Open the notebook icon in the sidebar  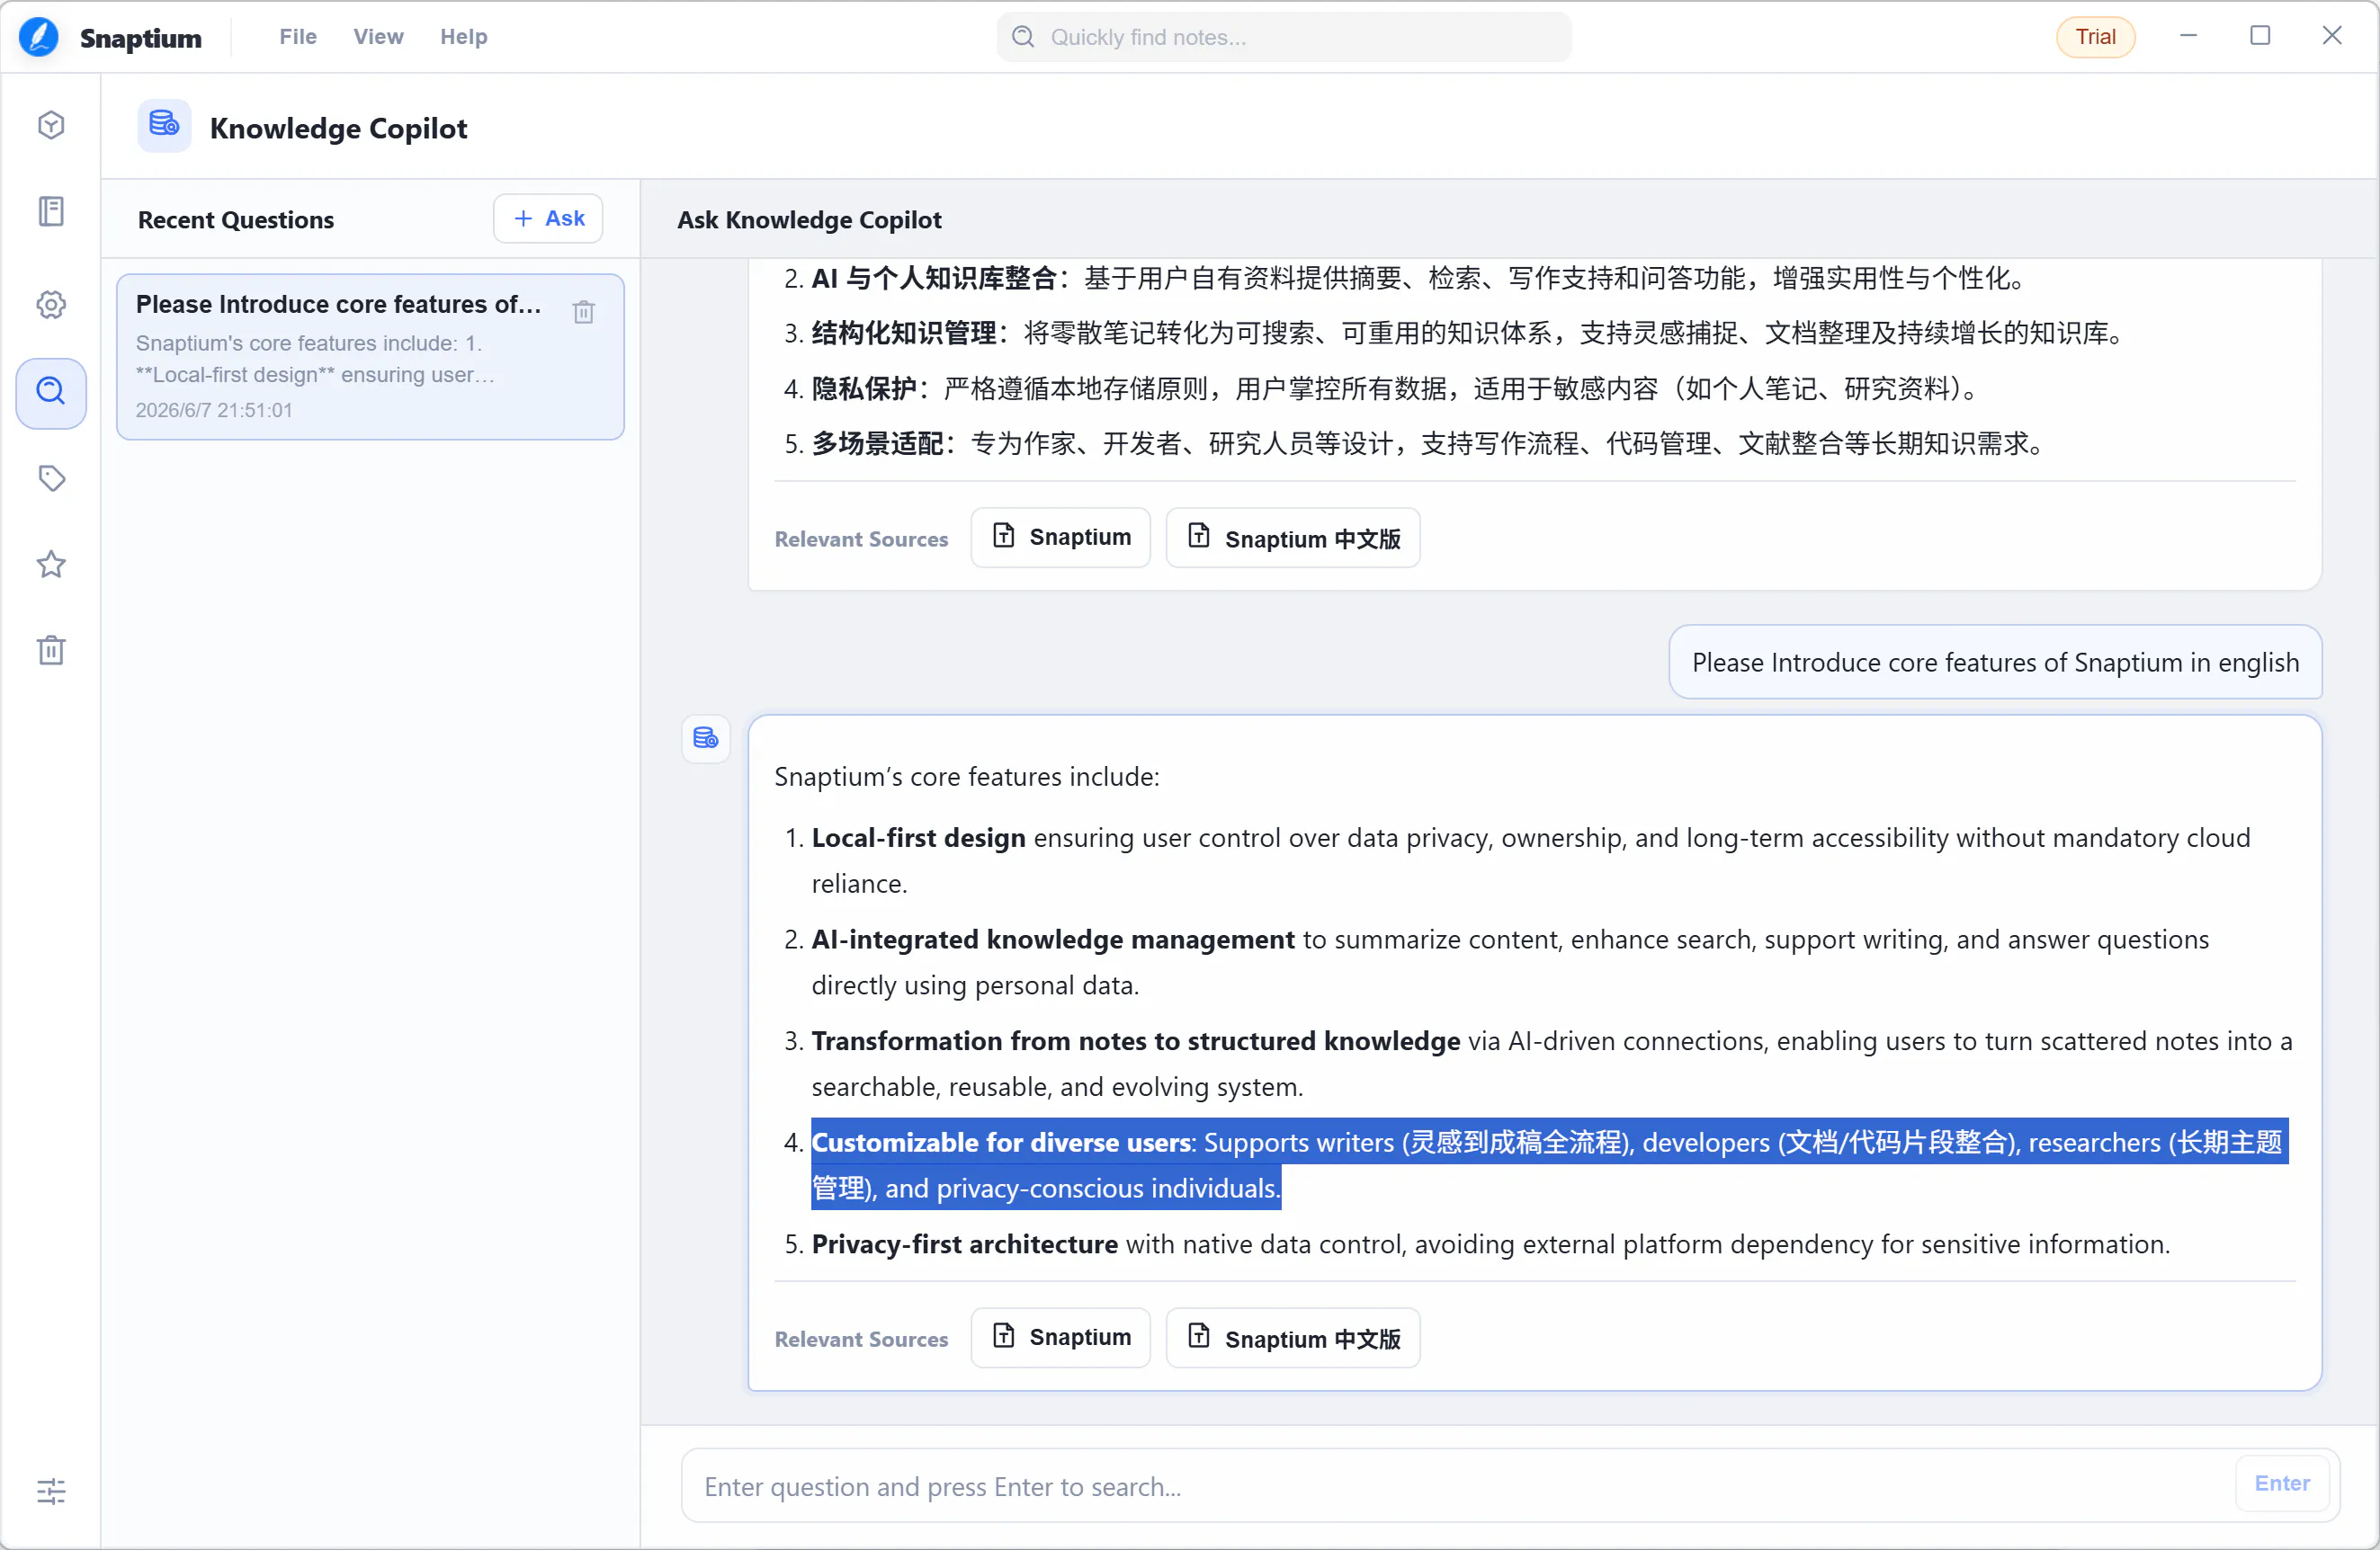coord(51,212)
